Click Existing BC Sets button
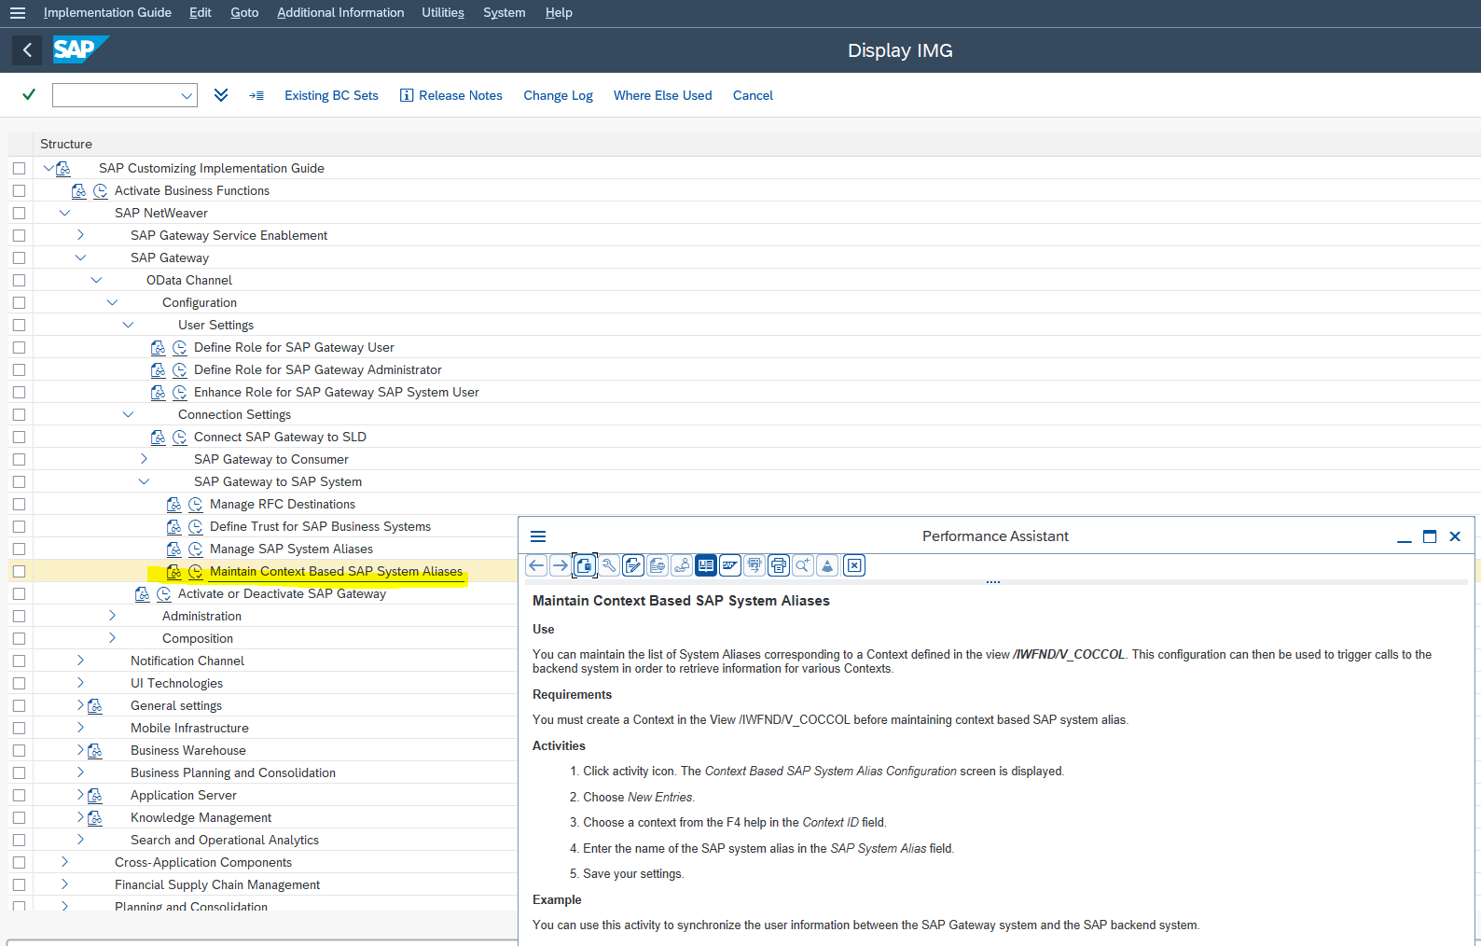 coord(331,95)
